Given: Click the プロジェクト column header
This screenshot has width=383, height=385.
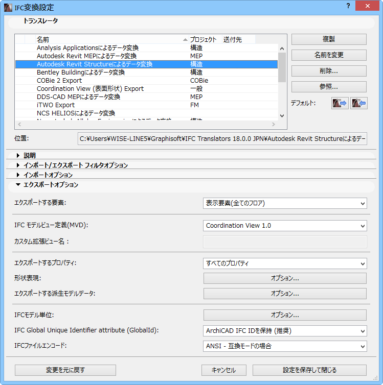Looking at the screenshot, I should tap(206, 39).
